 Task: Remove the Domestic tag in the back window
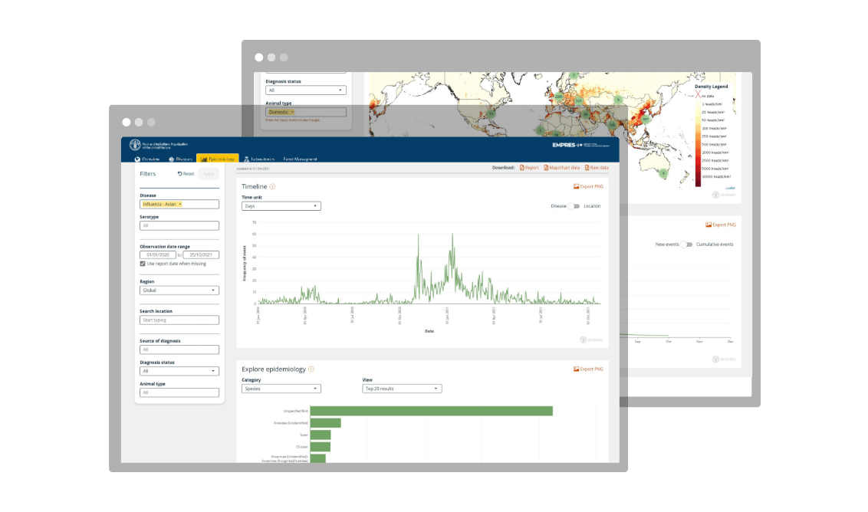(x=292, y=113)
